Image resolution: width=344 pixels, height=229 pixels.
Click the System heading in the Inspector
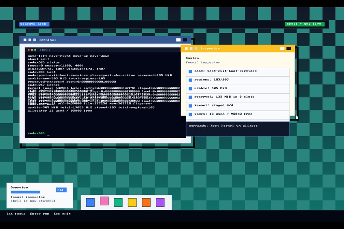pos(192,58)
